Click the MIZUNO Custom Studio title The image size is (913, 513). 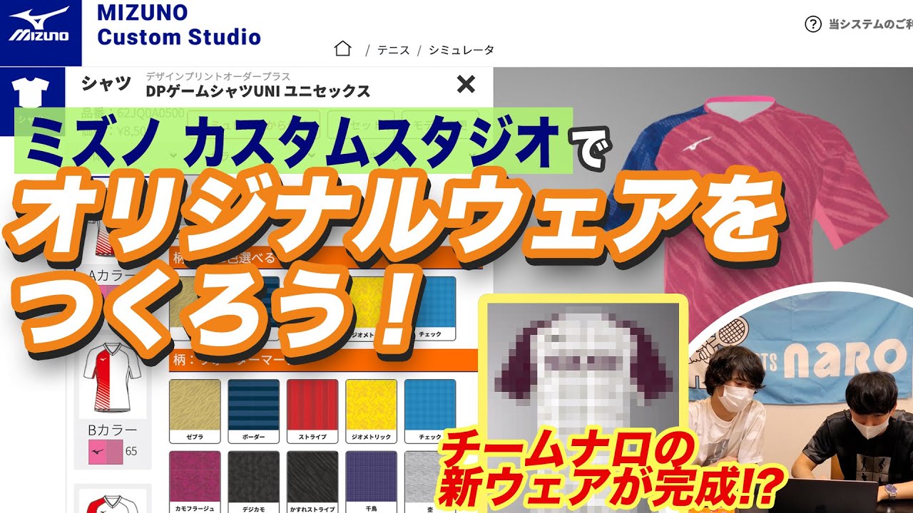[x=178, y=25]
